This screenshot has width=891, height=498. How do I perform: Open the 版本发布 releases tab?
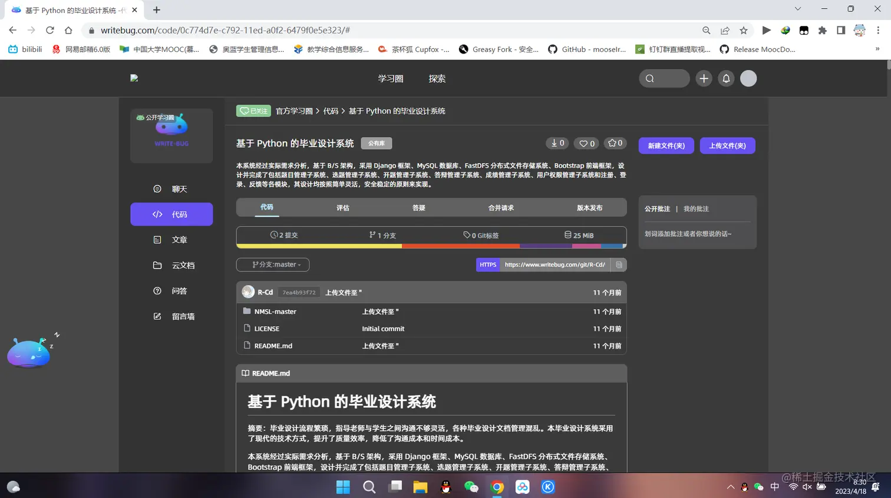click(589, 208)
